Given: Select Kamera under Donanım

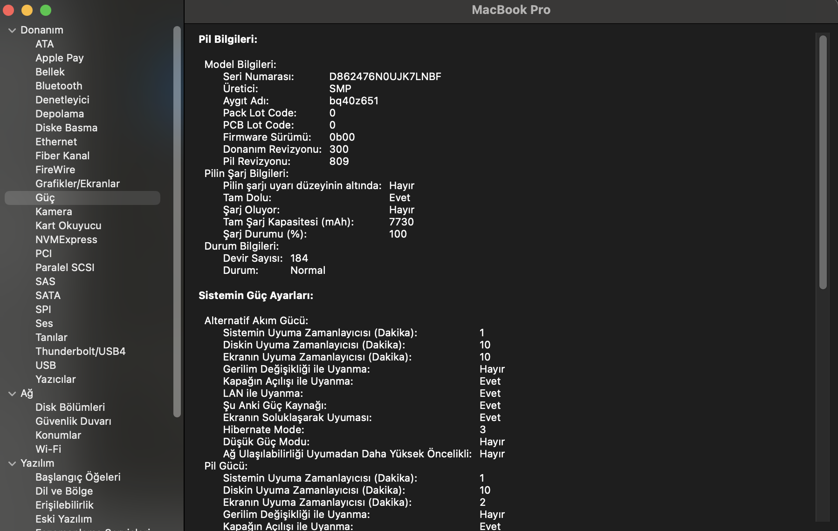Looking at the screenshot, I should [54, 211].
